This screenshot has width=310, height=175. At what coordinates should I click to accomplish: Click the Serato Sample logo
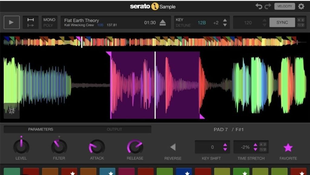pos(153,7)
